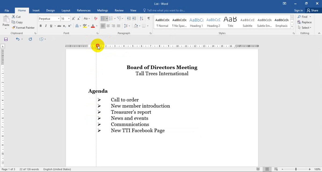The image size is (322, 172).
Task: Open the References tab
Action: [84, 10]
